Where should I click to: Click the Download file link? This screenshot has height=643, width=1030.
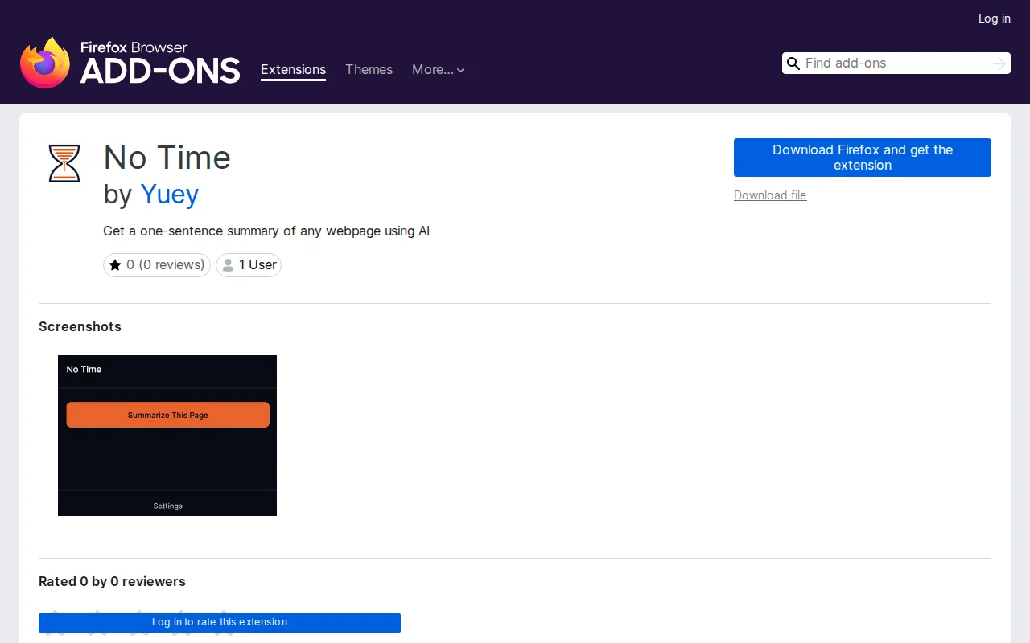click(x=770, y=195)
